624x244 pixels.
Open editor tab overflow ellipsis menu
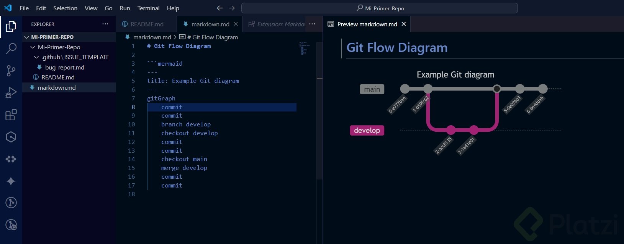[312, 24]
